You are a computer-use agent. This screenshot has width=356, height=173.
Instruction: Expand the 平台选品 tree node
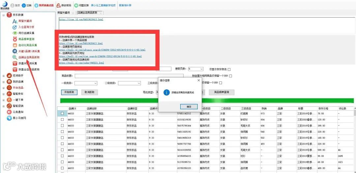pos(3,88)
